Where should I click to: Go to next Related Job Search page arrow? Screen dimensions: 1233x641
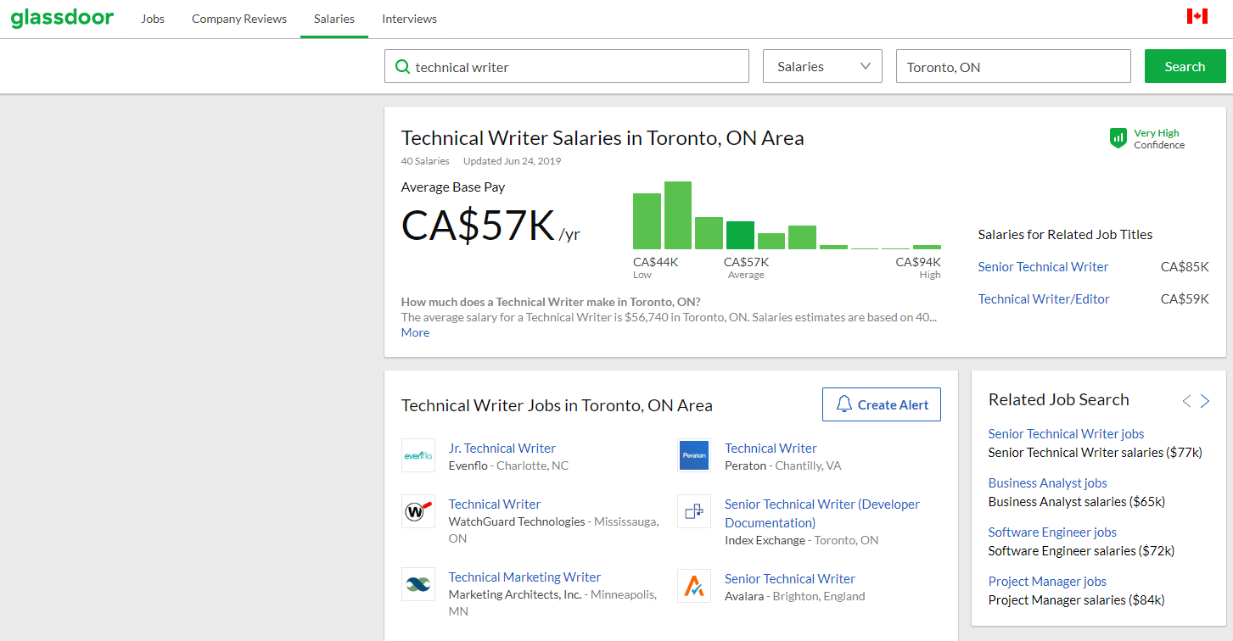coord(1205,401)
